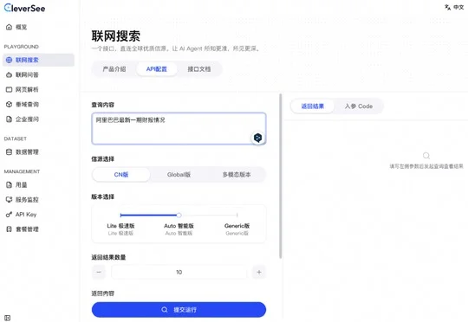468x322 pixels.
Task: Open 垂域查询 in the sidebar
Action: (27, 105)
